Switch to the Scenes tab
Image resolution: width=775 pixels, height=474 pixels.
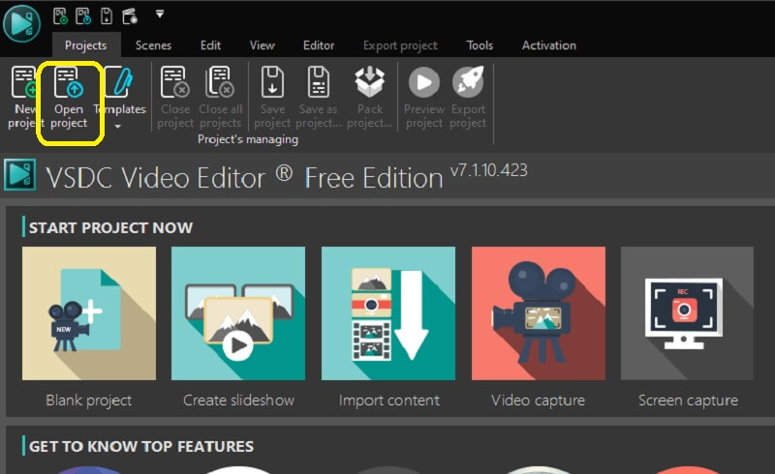(x=153, y=45)
